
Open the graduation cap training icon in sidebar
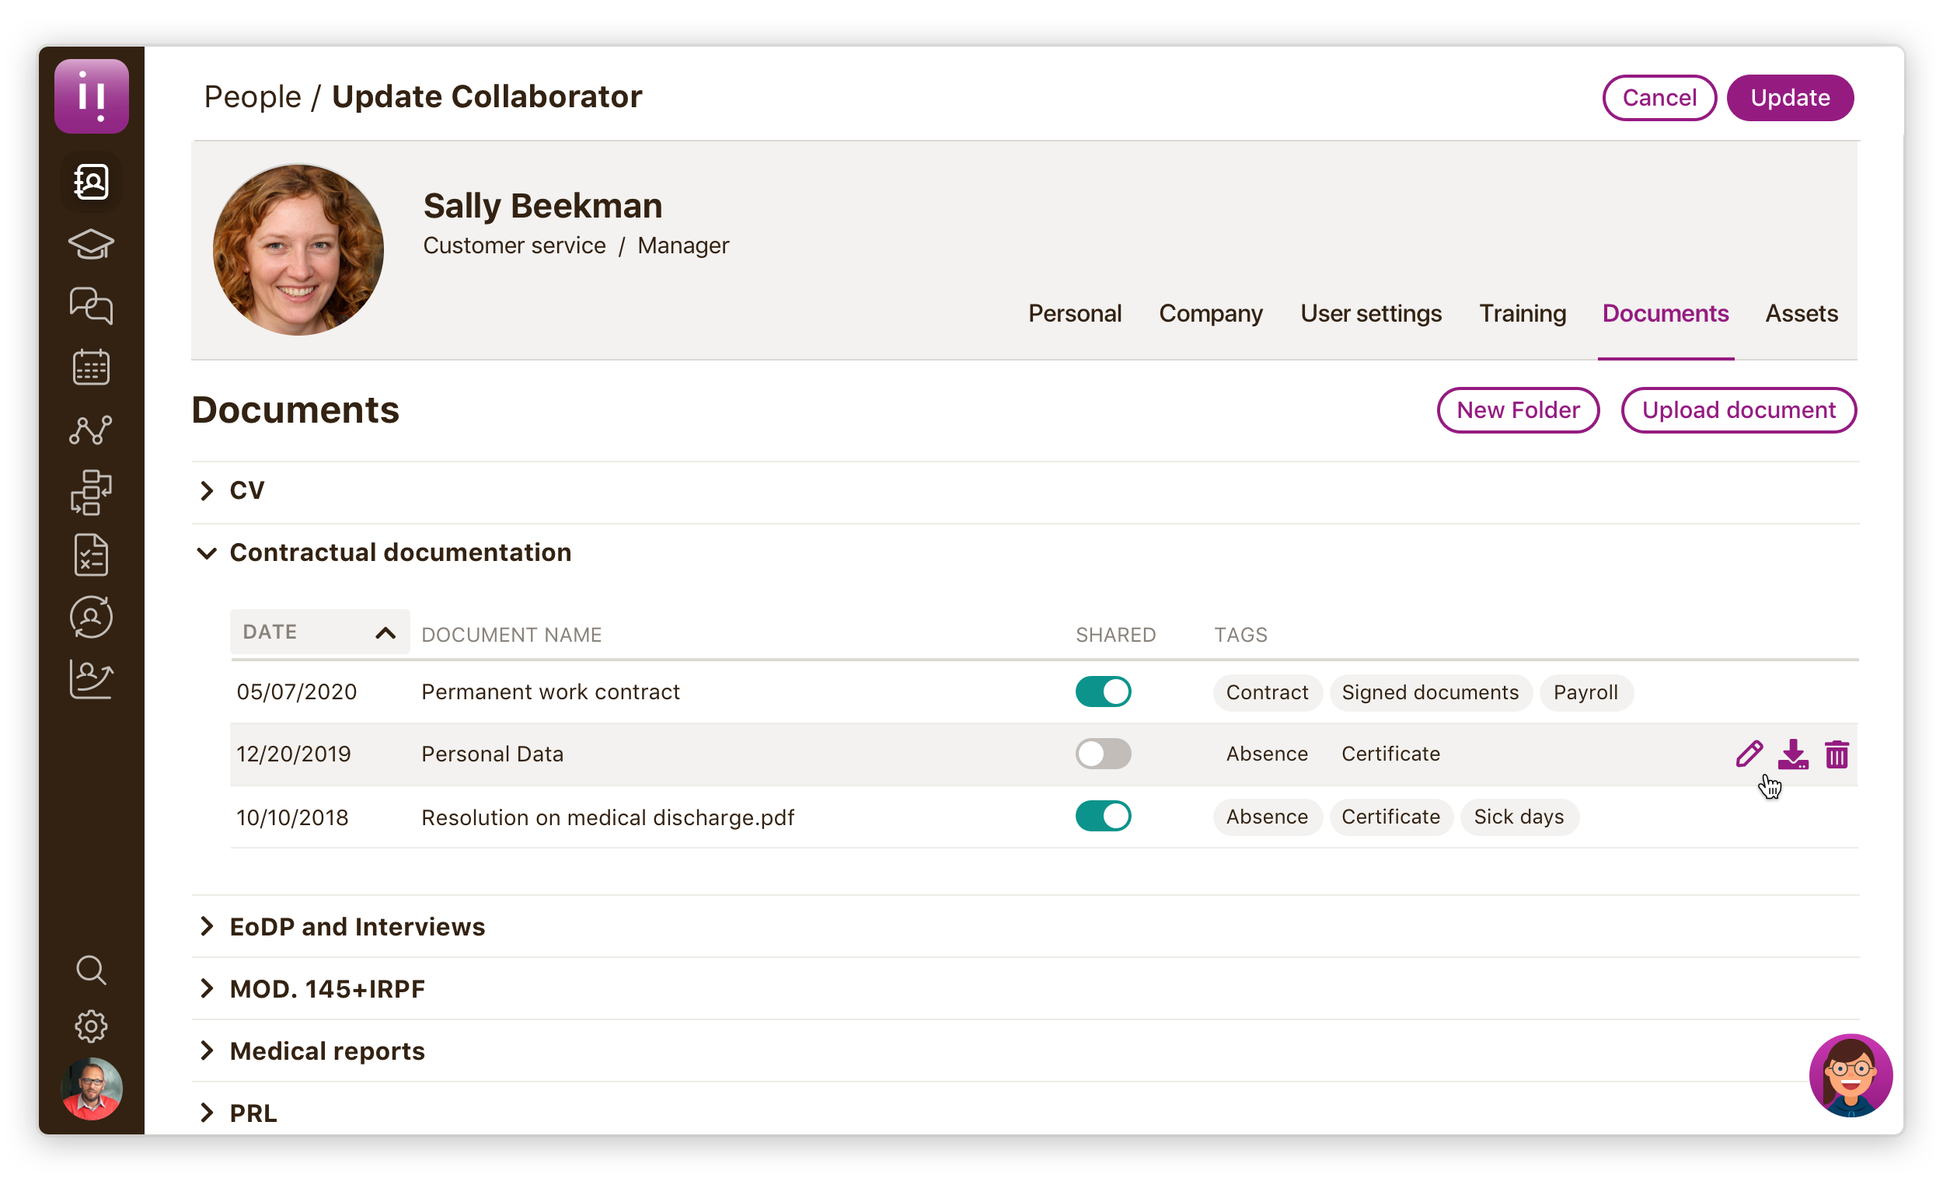click(x=92, y=245)
